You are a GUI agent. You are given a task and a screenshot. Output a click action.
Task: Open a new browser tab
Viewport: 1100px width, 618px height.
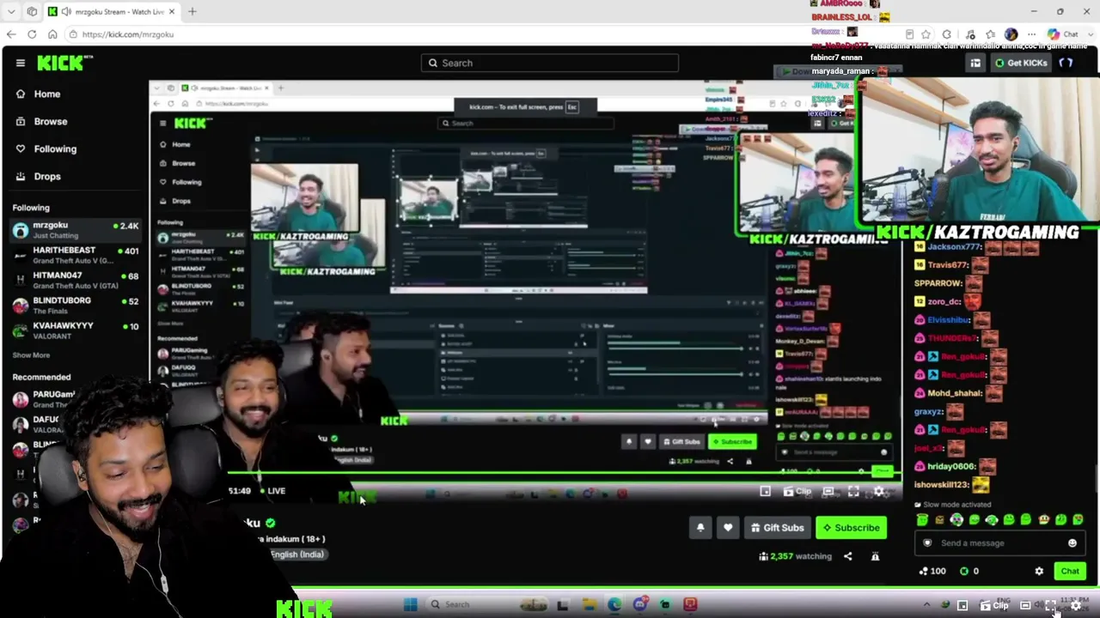coord(192,12)
